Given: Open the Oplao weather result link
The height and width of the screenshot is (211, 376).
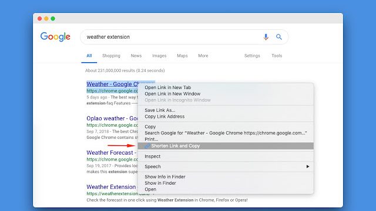Looking at the screenshot, I should [x=112, y=118].
